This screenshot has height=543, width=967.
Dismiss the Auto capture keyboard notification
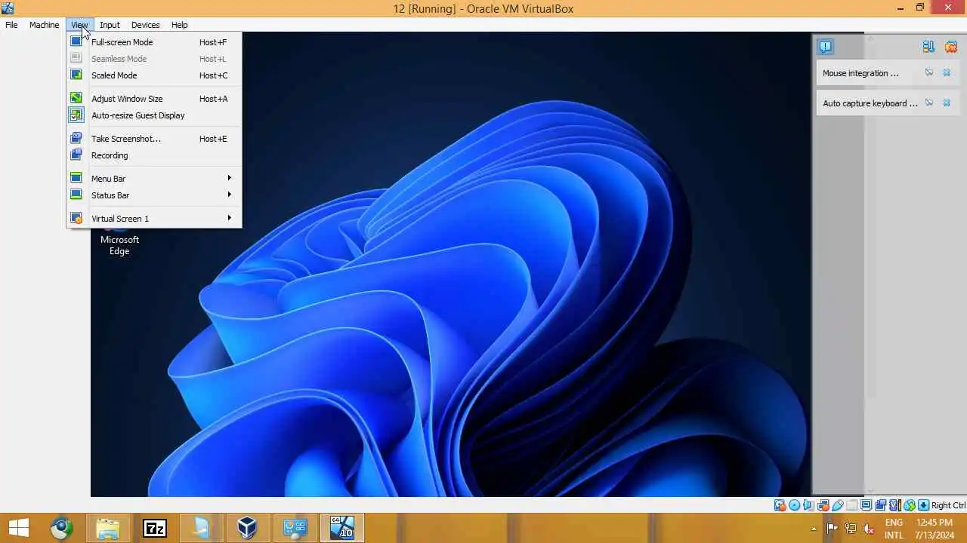pos(947,103)
